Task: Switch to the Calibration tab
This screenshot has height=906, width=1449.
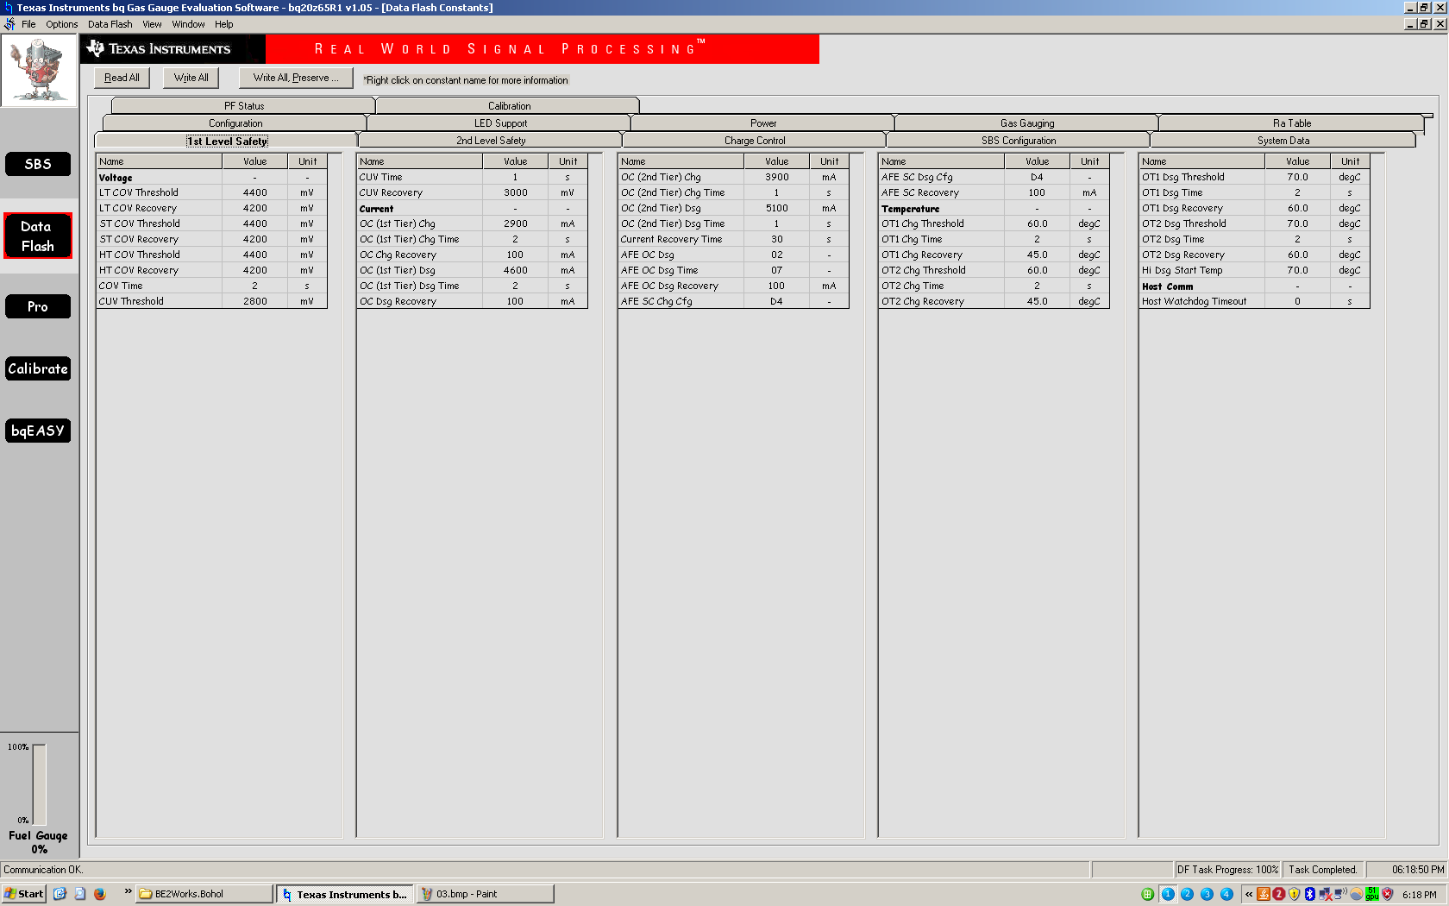Action: pyautogui.click(x=509, y=105)
